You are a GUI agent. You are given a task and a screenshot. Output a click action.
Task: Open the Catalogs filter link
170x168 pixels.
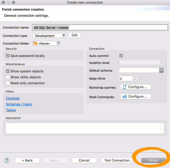point(13,98)
